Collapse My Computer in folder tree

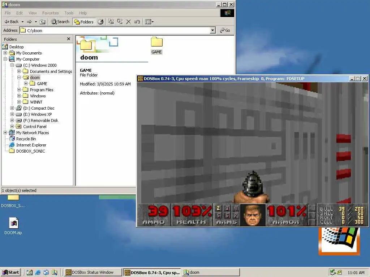(5, 59)
